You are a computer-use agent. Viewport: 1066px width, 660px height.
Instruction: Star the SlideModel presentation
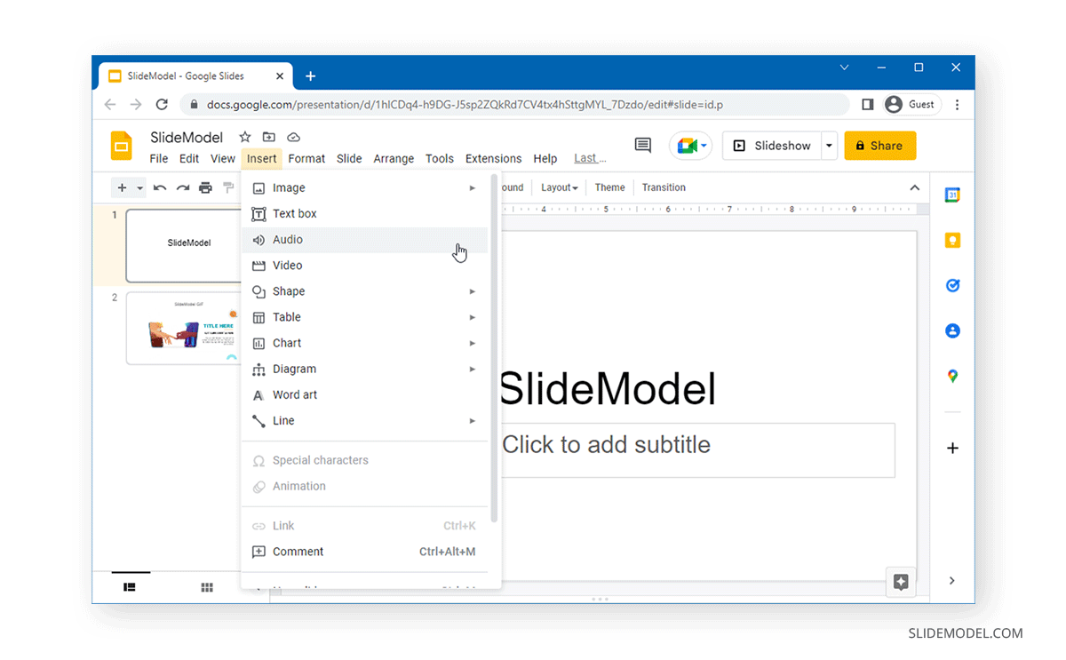245,138
